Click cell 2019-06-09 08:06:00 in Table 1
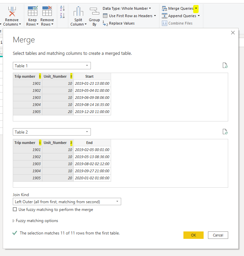Viewport: 244px width, 256px height. pyautogui.click(x=92, y=98)
